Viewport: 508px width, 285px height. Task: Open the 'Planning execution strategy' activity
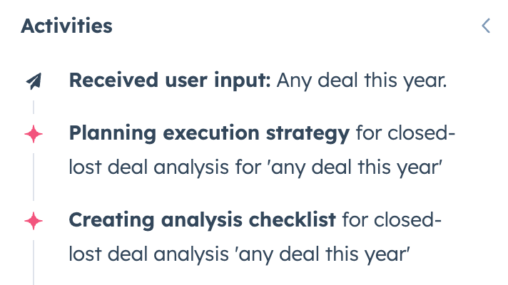[x=209, y=134]
